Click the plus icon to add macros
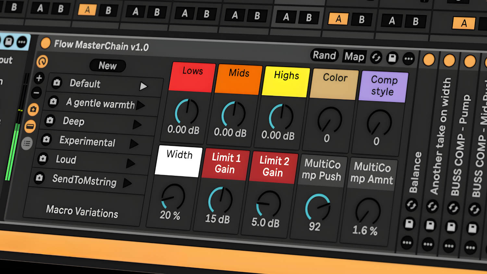The width and height of the screenshot is (487, 274). click(39, 78)
